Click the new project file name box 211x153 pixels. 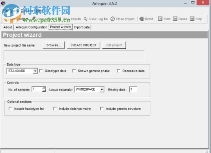(x=74, y=55)
